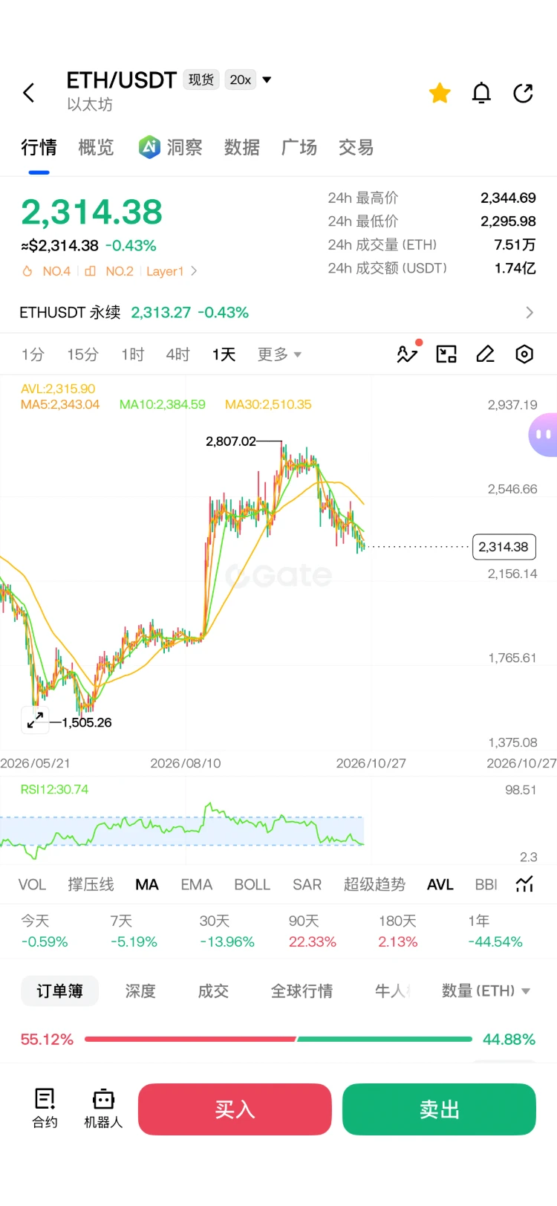This screenshot has width=557, height=1206.
Task: Switch to the 深度 tab
Action: tap(140, 991)
